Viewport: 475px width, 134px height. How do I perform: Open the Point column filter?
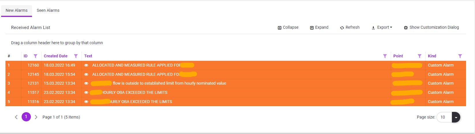coord(420,56)
